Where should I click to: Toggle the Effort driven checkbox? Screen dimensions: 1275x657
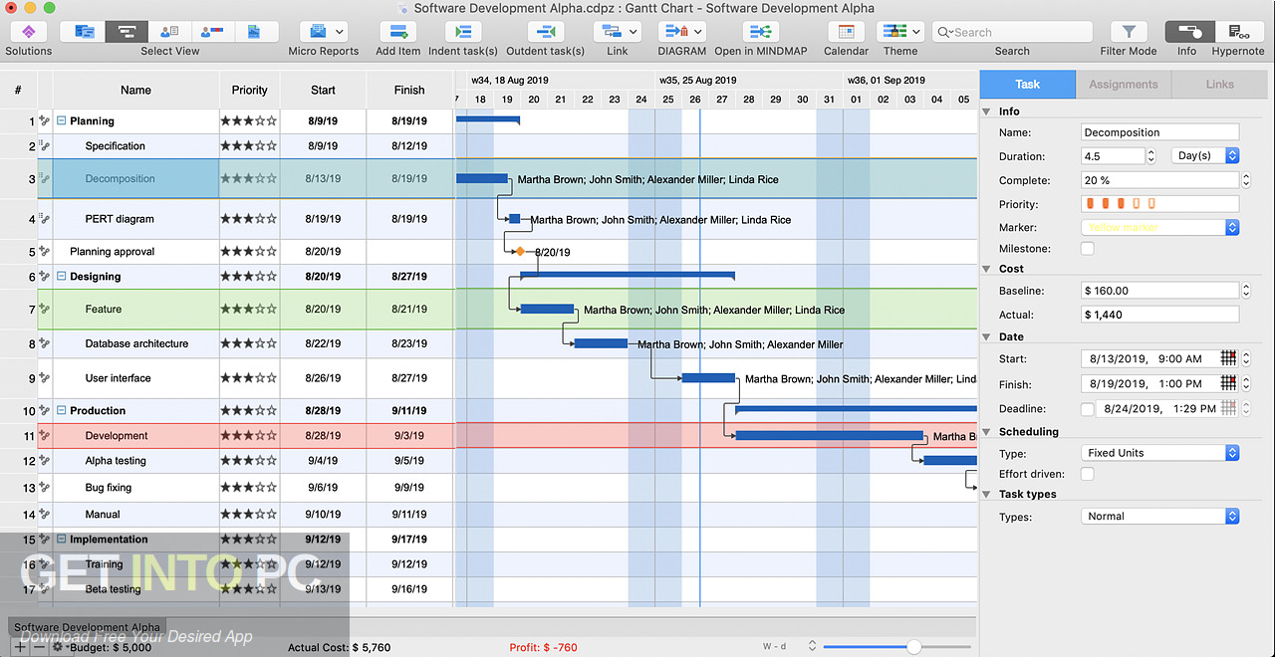[x=1088, y=474]
